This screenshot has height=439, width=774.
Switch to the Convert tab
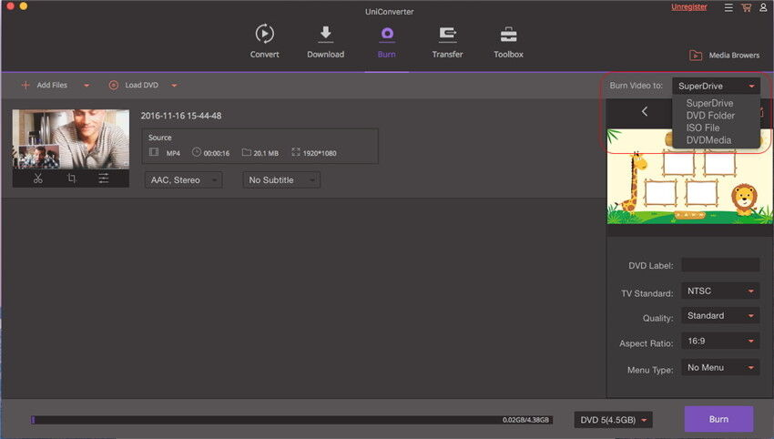[x=264, y=42]
